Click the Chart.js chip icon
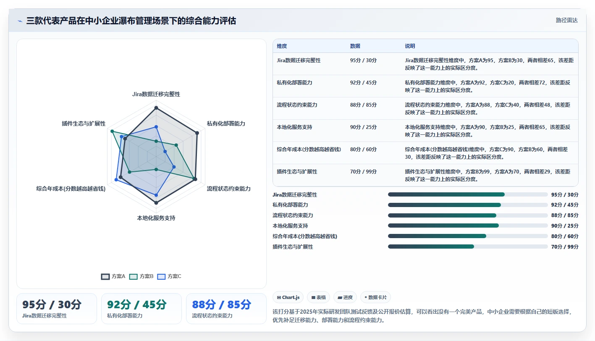This screenshot has width=595, height=341. (x=279, y=297)
